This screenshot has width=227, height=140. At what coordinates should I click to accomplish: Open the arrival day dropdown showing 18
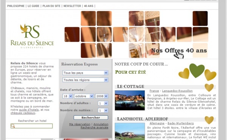68,96
